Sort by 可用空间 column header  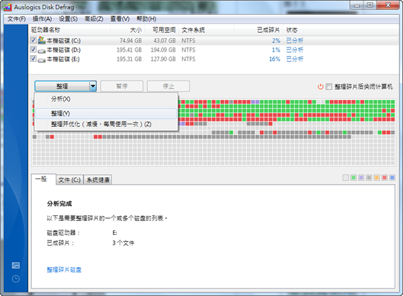click(162, 30)
